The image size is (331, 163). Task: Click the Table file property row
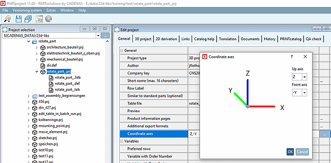pos(154,104)
